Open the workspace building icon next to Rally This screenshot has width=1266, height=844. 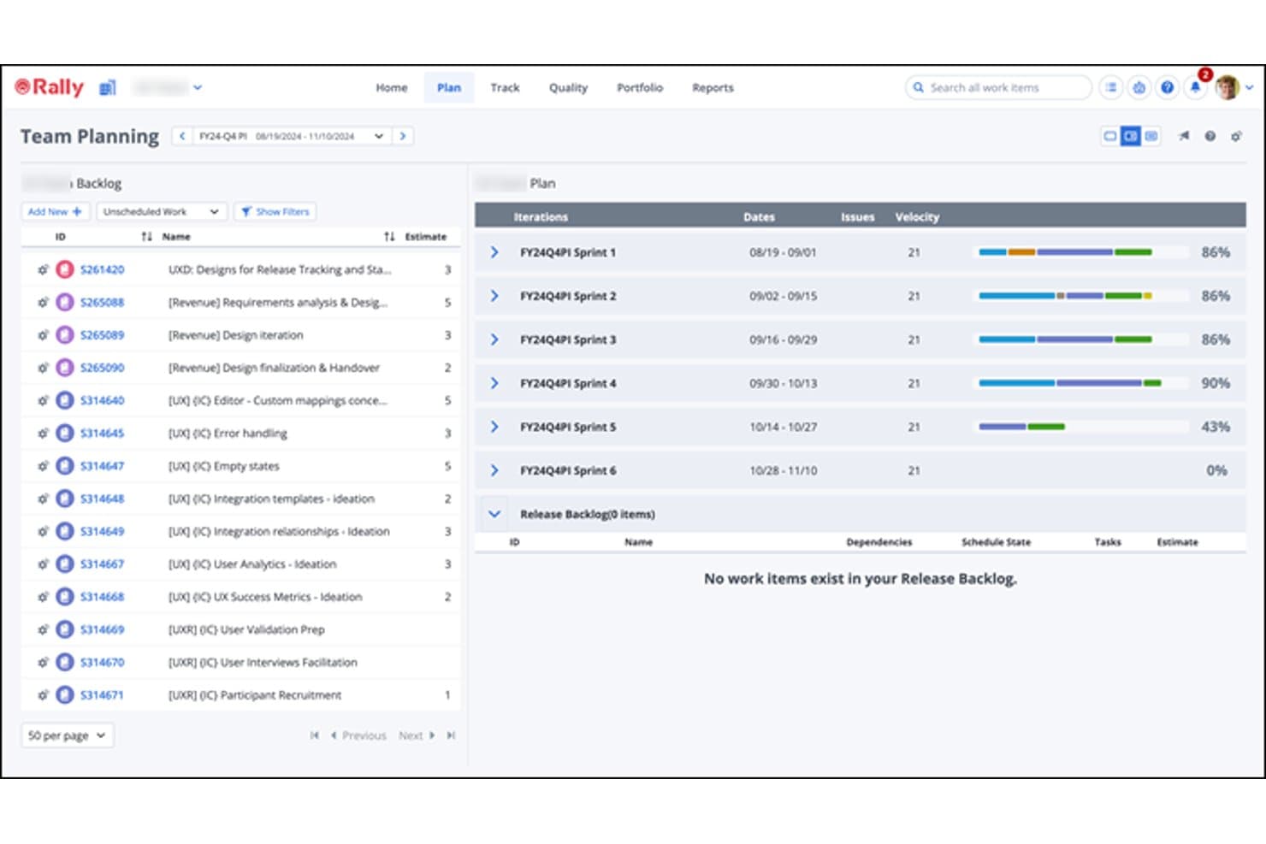pyautogui.click(x=108, y=87)
